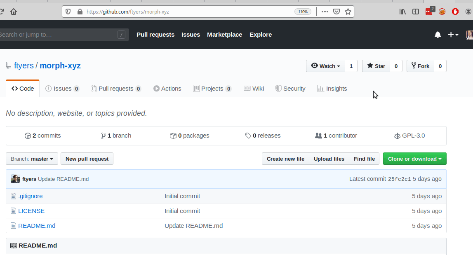Click the forks count next to Fork
The height and width of the screenshot is (255, 473).
click(440, 66)
